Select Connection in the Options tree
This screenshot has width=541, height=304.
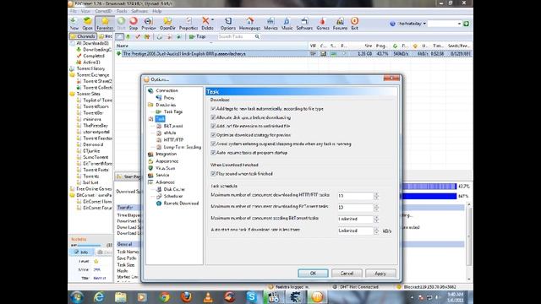click(x=167, y=90)
